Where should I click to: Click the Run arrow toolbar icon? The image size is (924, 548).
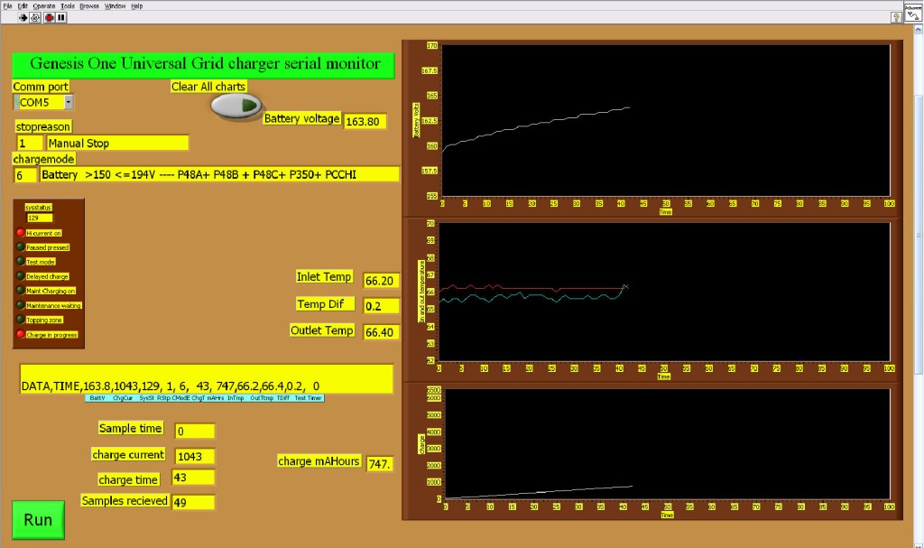pyautogui.click(x=23, y=18)
